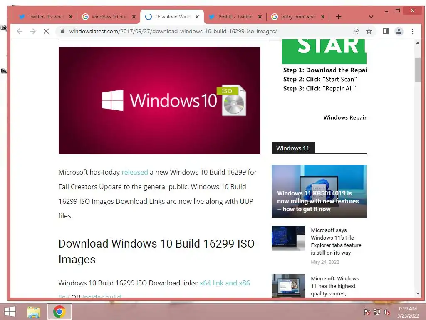
Task: Open Chrome side panel
Action: [x=386, y=31]
